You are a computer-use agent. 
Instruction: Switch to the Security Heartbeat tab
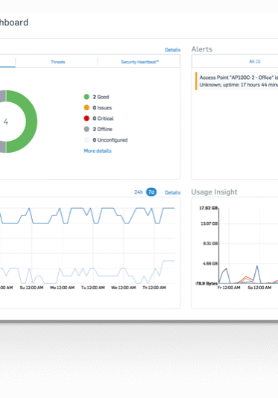[140, 62]
